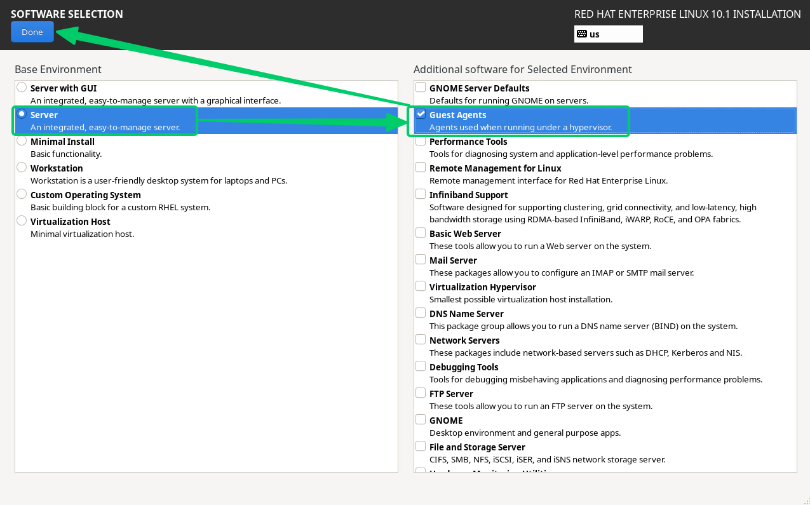The width and height of the screenshot is (810, 505).
Task: Check the DNS Name Server box
Action: point(421,313)
